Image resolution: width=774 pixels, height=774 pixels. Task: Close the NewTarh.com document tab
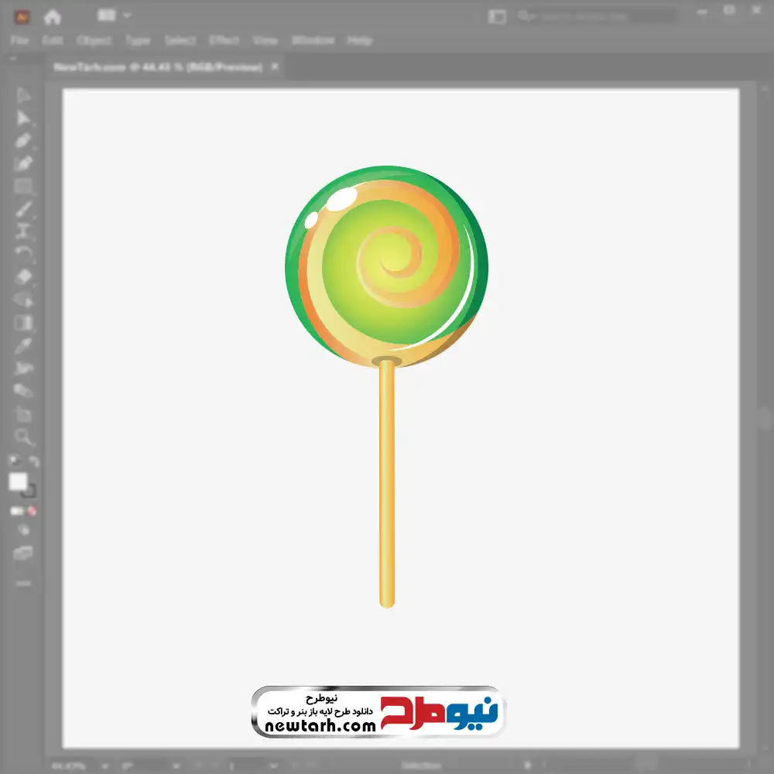274,67
